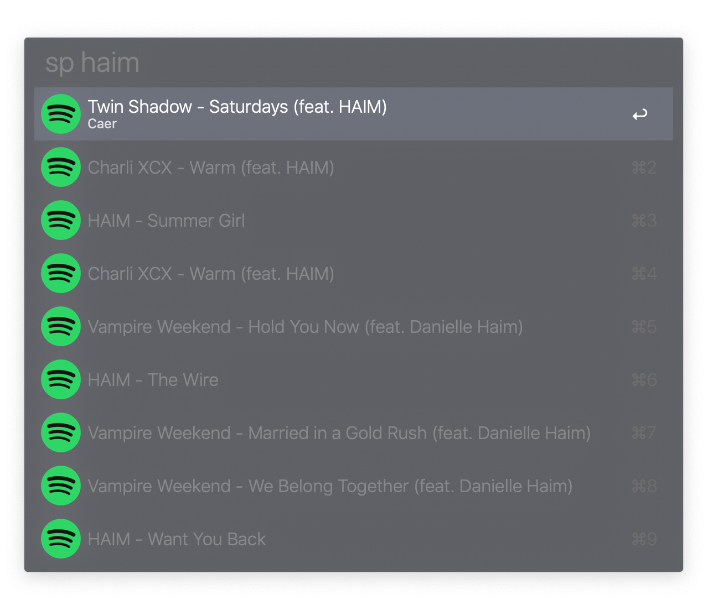Click the ⌘4 shortcut hint for Warm

click(644, 274)
